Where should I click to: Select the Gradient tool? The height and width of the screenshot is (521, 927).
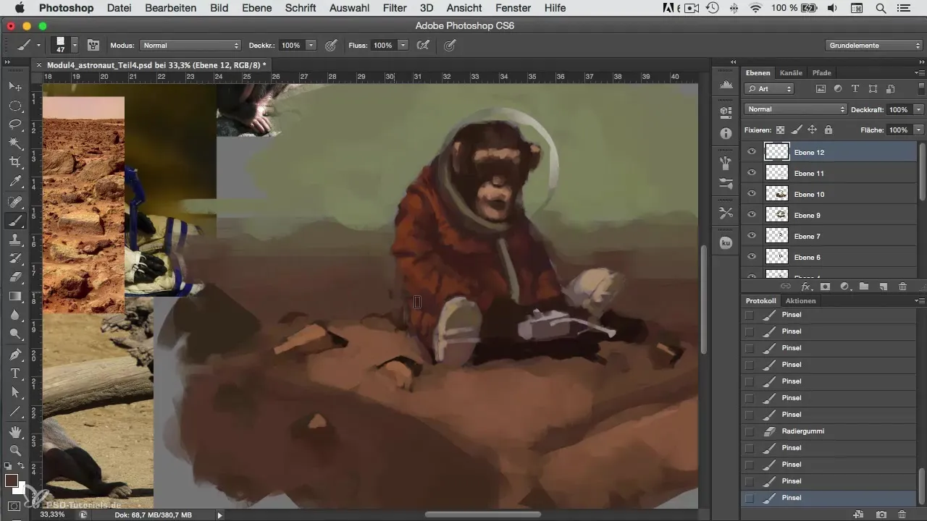15,296
